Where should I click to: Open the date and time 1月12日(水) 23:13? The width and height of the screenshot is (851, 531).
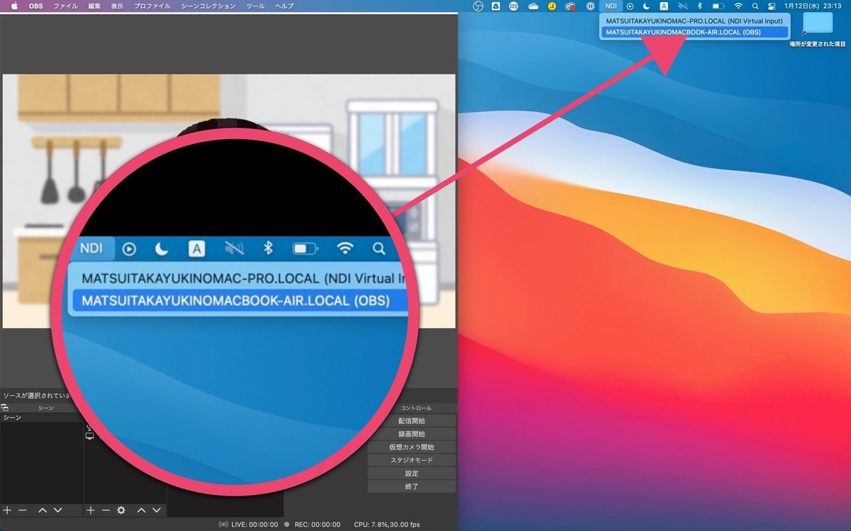click(x=813, y=6)
